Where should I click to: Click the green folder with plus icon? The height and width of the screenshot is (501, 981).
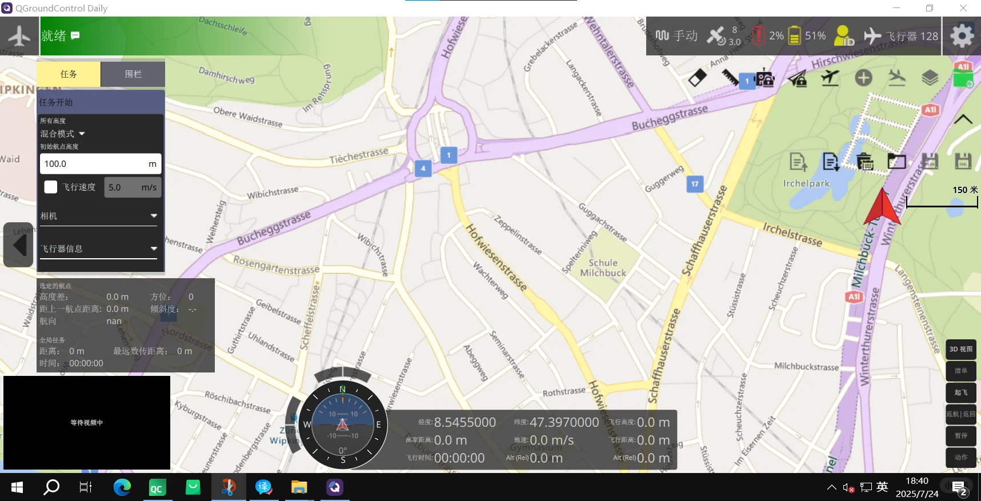pyautogui.click(x=963, y=79)
